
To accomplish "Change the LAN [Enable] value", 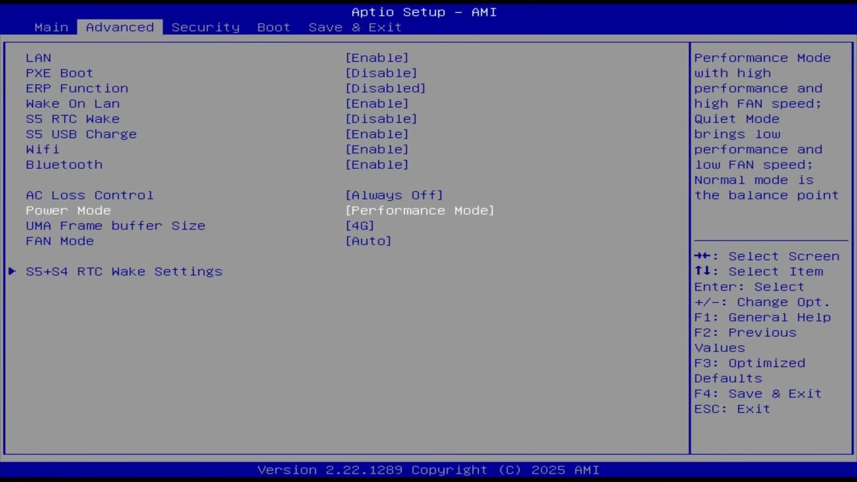I will tap(377, 58).
